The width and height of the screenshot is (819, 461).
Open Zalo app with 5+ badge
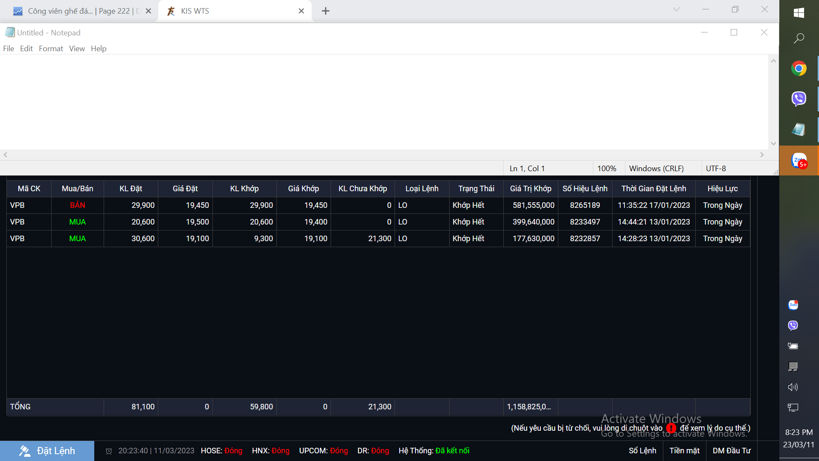799,160
